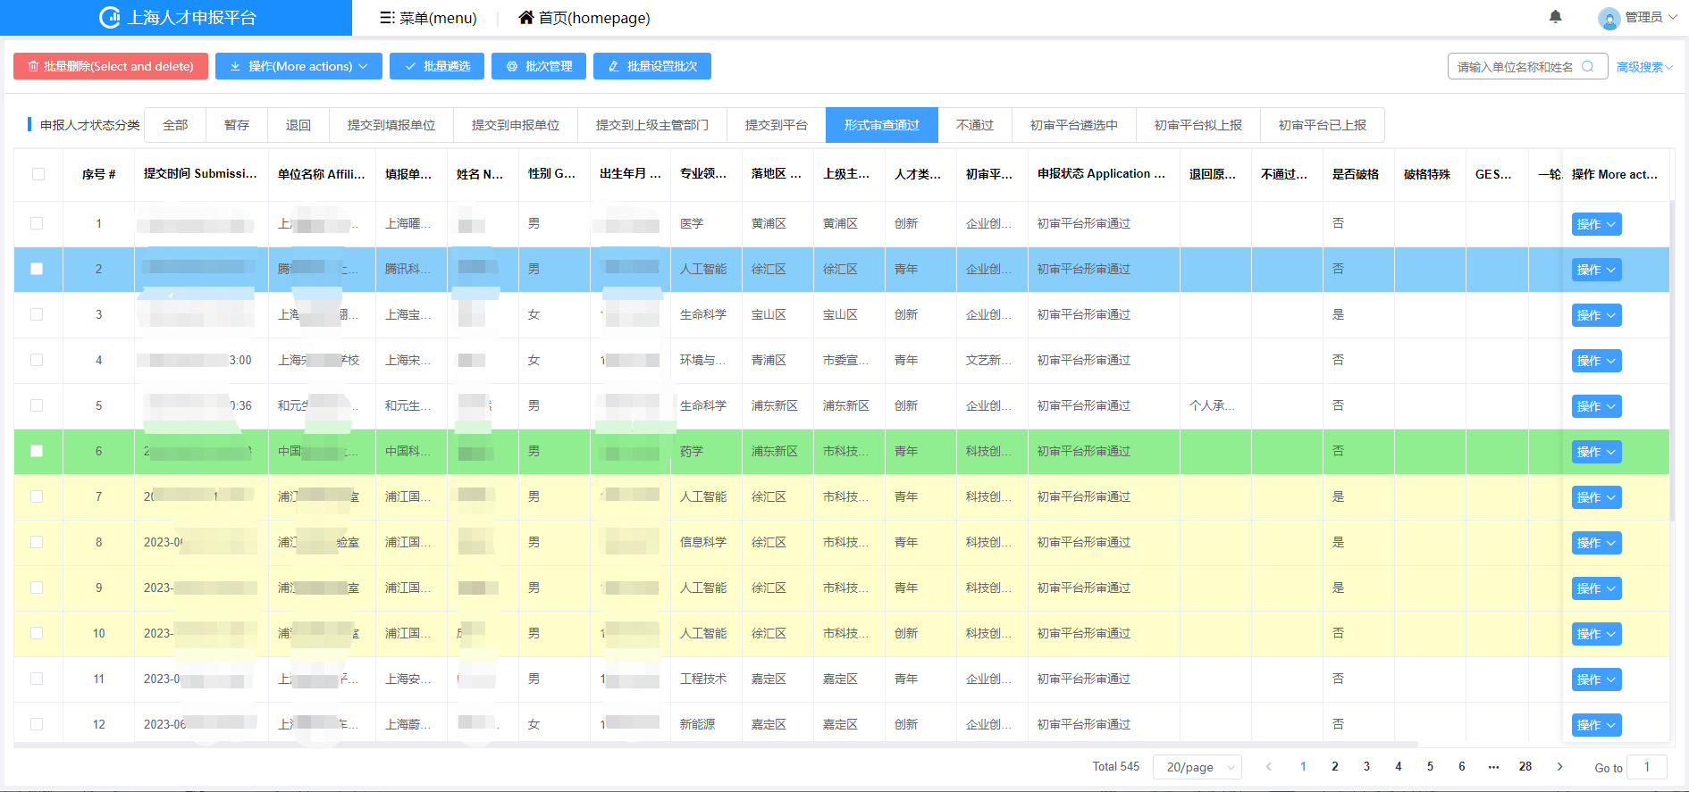This screenshot has width=1689, height=792.
Task: Check the checkbox for row 5
Action: [x=37, y=405]
